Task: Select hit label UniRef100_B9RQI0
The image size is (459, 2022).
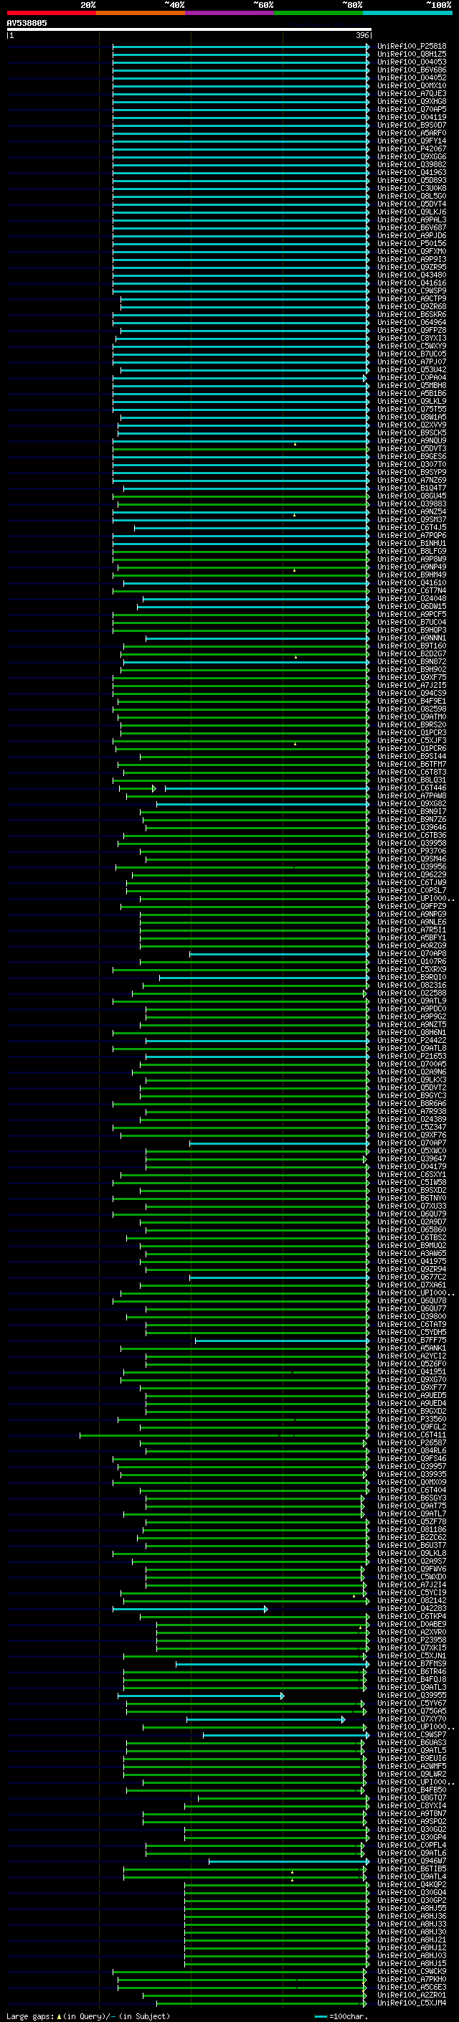Action: point(412,977)
